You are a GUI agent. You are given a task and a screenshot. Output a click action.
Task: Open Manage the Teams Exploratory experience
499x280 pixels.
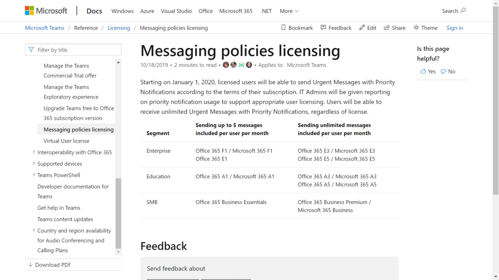71,92
